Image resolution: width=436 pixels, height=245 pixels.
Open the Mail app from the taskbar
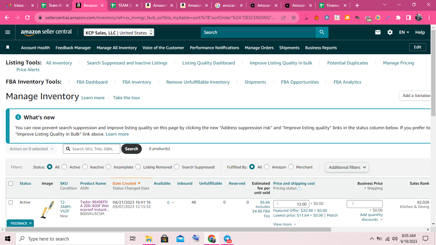(180, 239)
